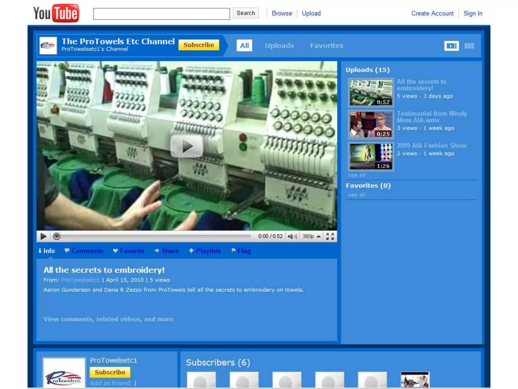Screen dimensions: 518x389
Task: Click the yellow Subscribe button in header
Action: coord(199,45)
